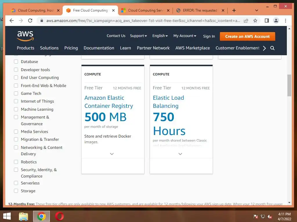Enable the Machine Learning filter
Viewport: 297px width, 222px height.
(16, 109)
